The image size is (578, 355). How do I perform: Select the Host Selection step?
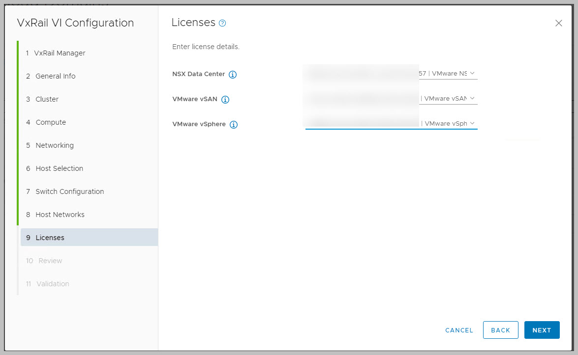[59, 168]
